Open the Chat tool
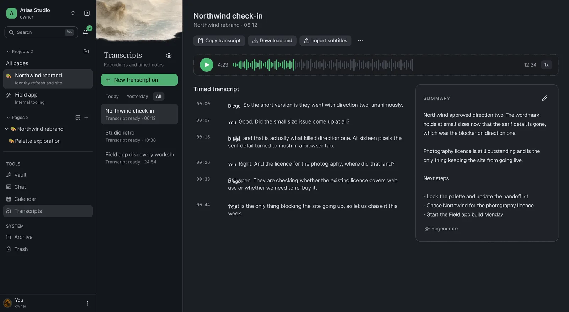 tap(48, 187)
